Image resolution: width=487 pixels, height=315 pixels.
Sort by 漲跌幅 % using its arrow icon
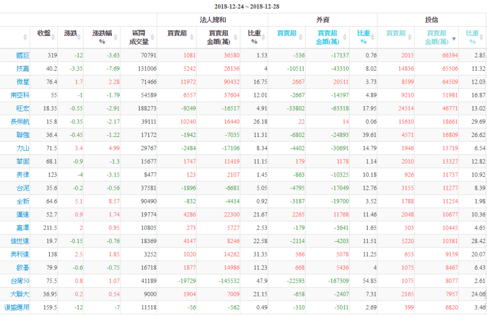[115, 38]
